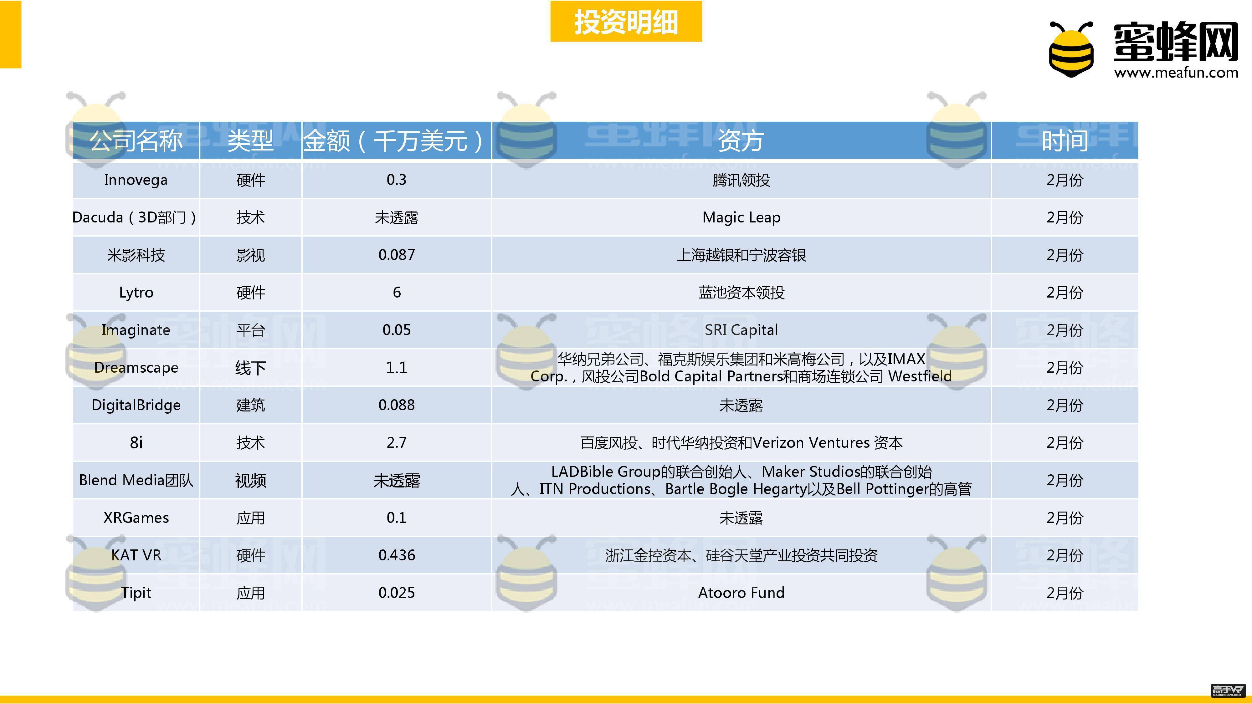Click the 时间 column header

coord(1065,140)
